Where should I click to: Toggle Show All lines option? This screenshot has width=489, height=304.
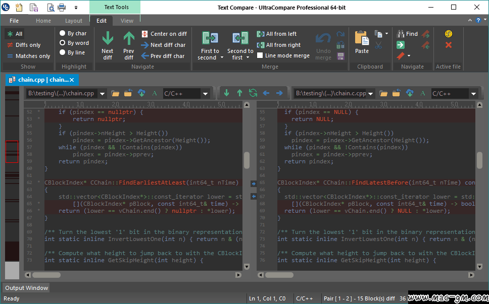[15, 34]
